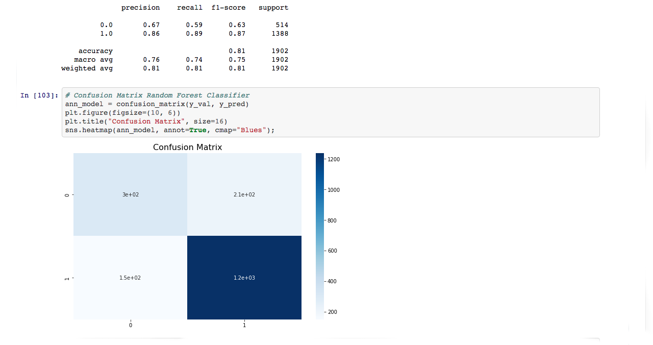Click the 1200 tick on the colorbar
653x345 pixels.
point(334,159)
